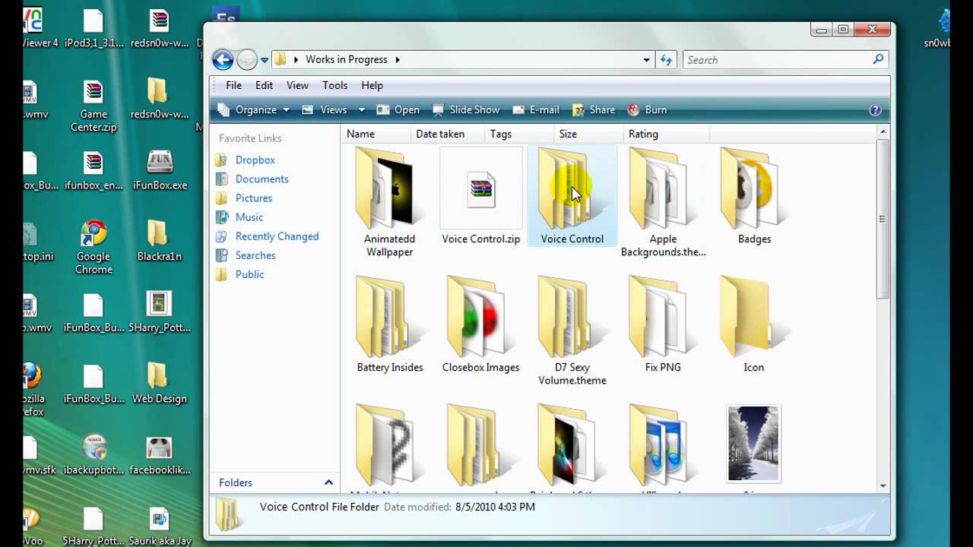Open the Animatedd Wallpaper folder

click(389, 202)
